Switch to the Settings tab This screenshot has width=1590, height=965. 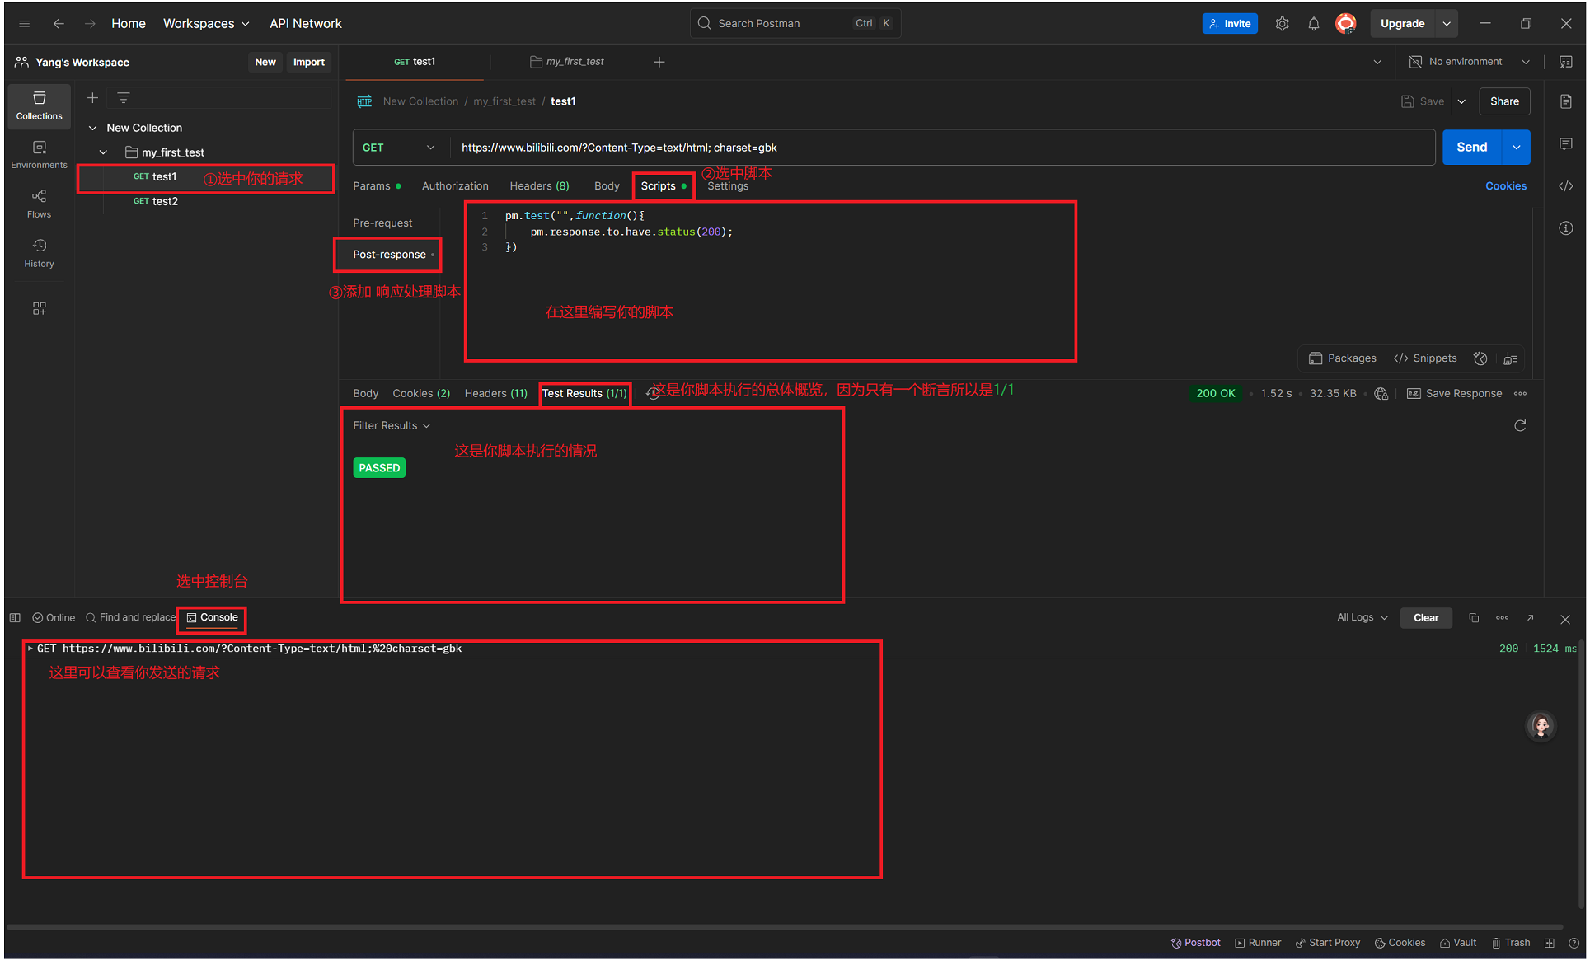[728, 186]
